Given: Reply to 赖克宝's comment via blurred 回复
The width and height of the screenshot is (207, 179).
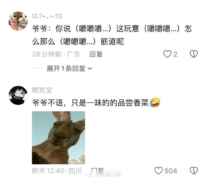Looking at the screenshot, I should pos(97,171).
